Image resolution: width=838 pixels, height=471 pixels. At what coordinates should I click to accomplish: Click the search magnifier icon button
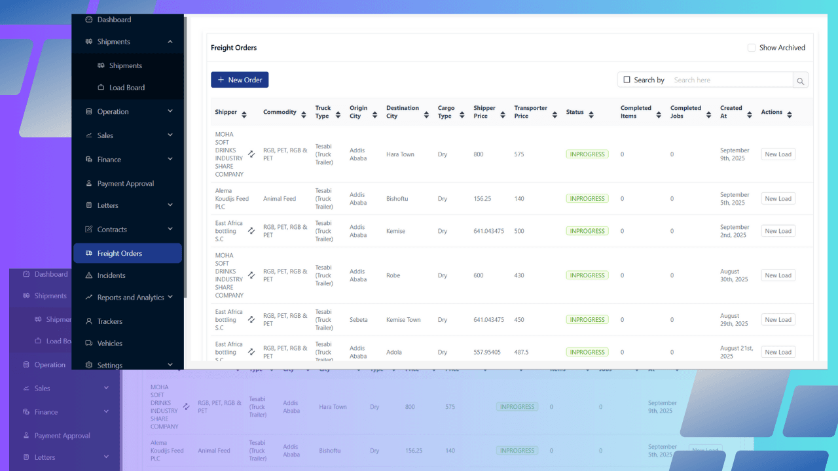(x=800, y=80)
